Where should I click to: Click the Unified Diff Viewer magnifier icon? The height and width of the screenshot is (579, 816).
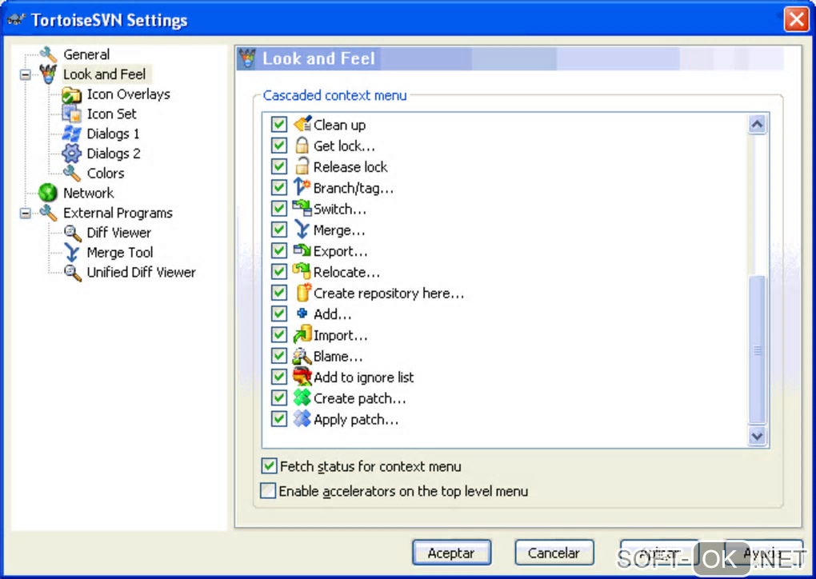[72, 273]
